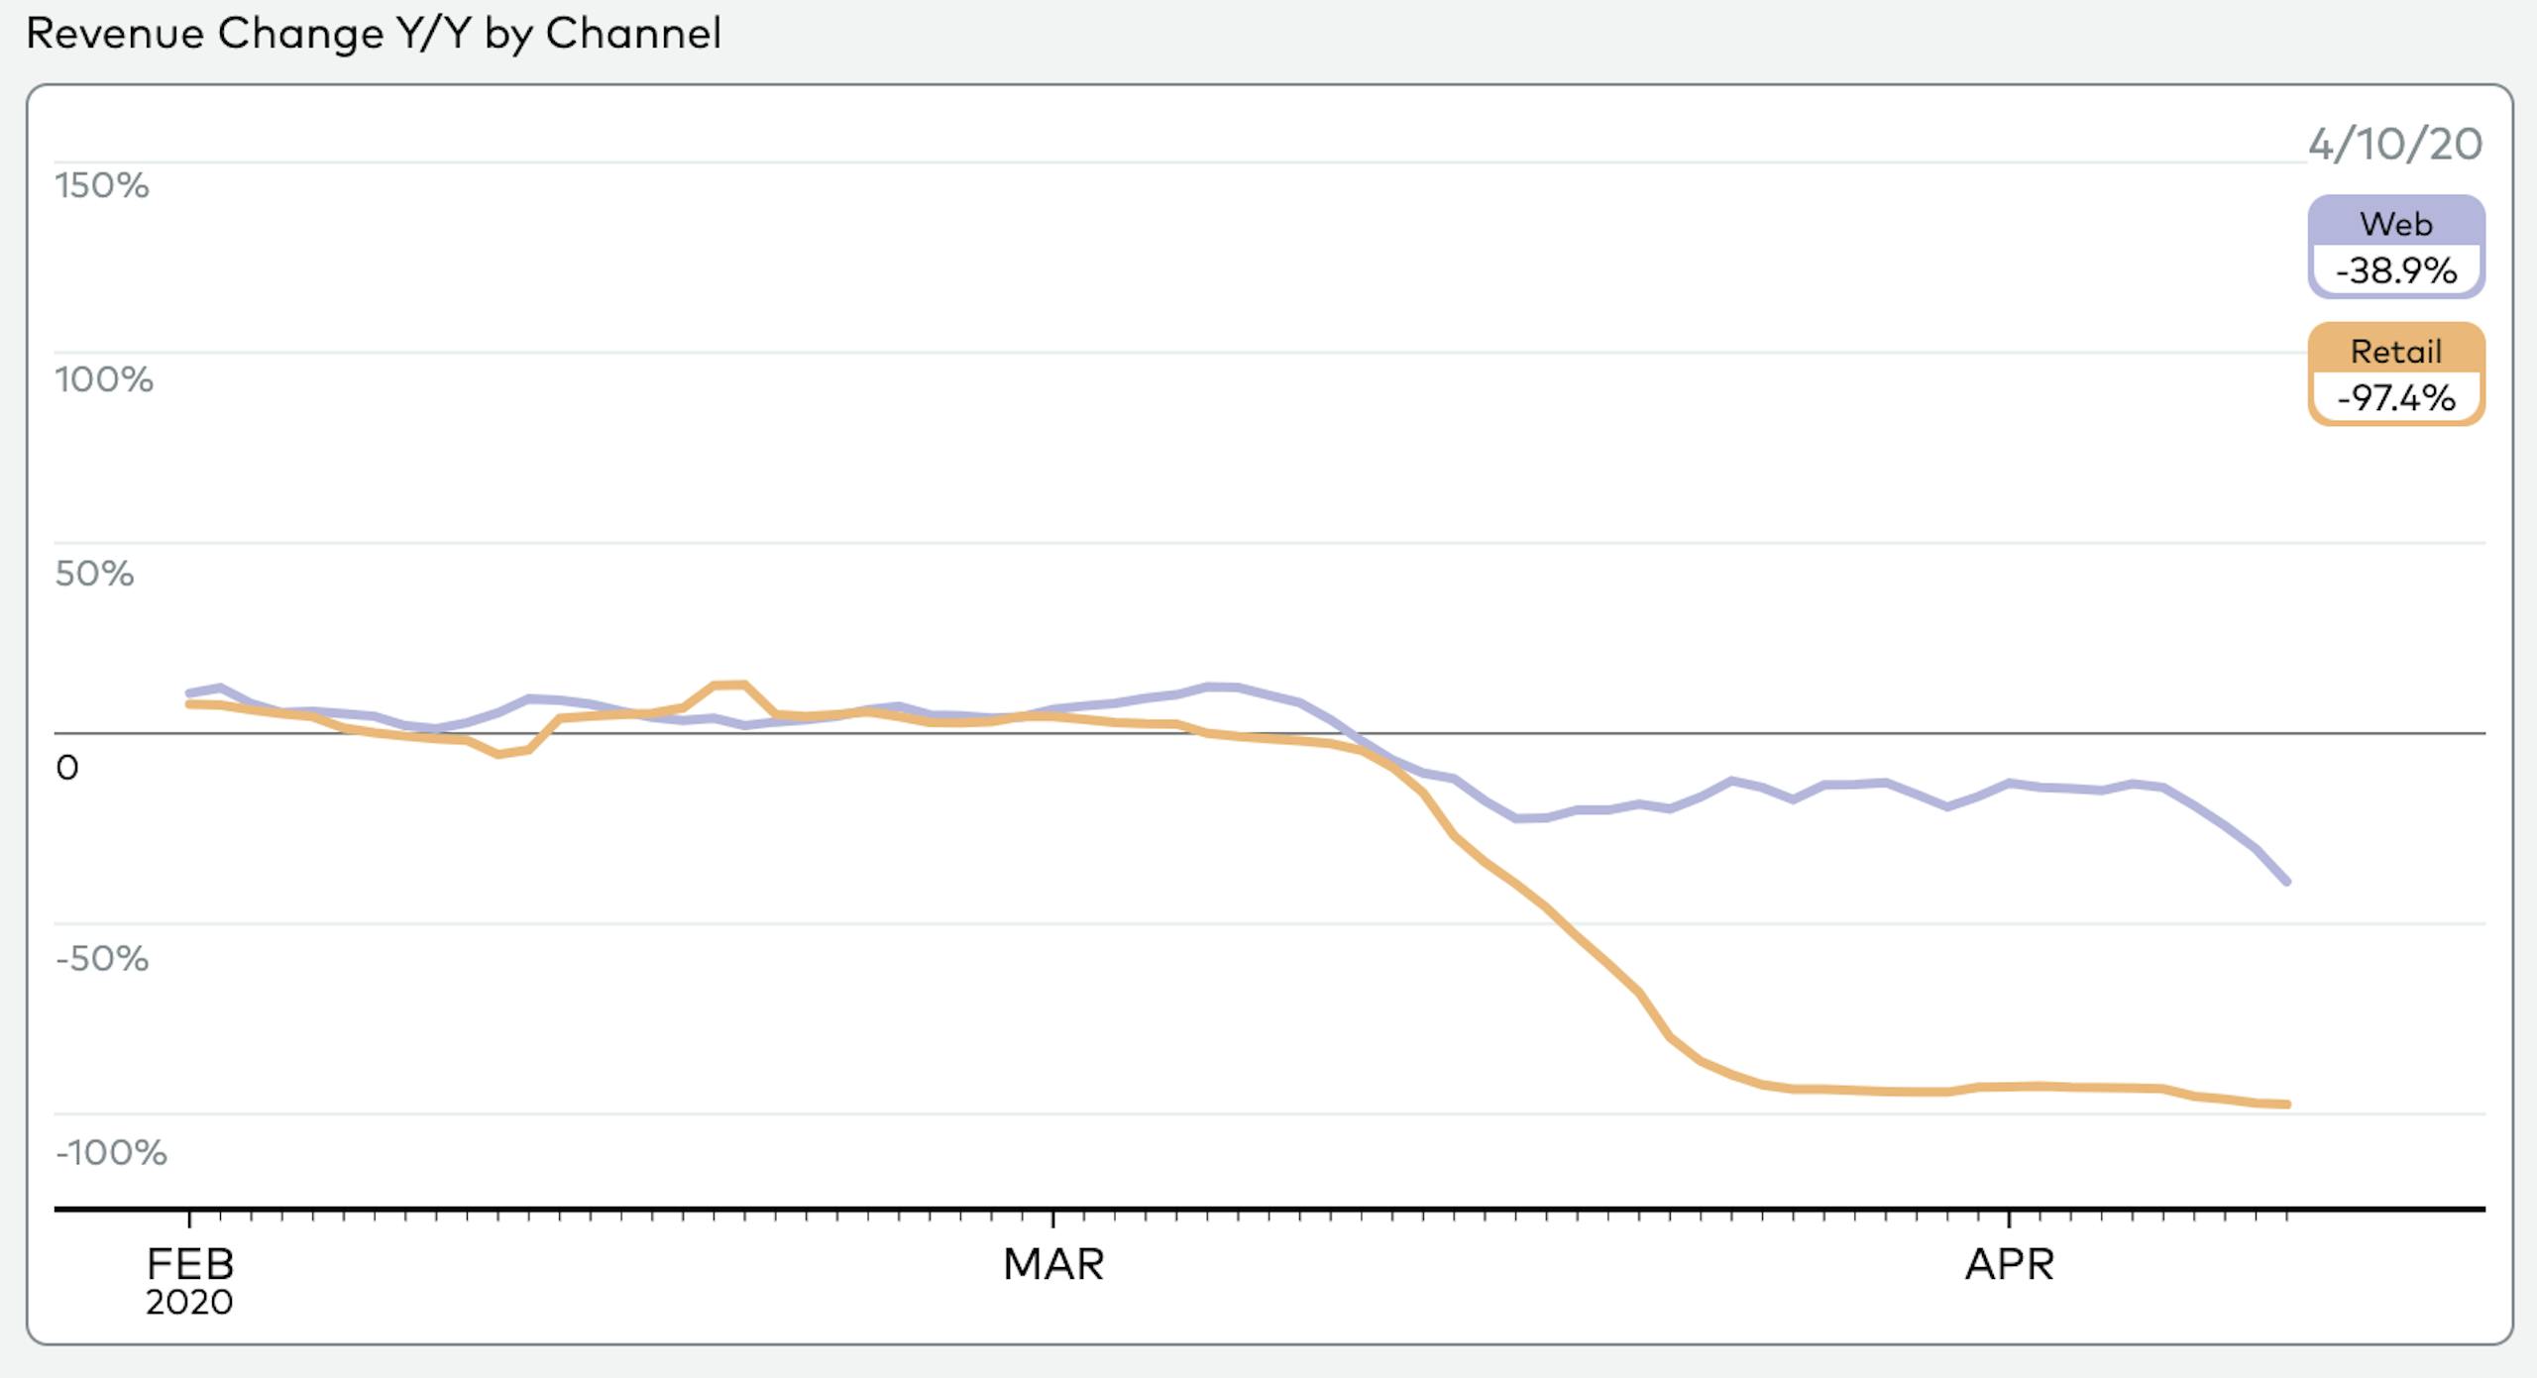Click the final endpoint of the Web line
The height and width of the screenshot is (1378, 2537).
(x=2286, y=881)
